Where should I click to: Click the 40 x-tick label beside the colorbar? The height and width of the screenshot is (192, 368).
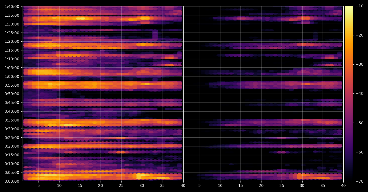343,186
